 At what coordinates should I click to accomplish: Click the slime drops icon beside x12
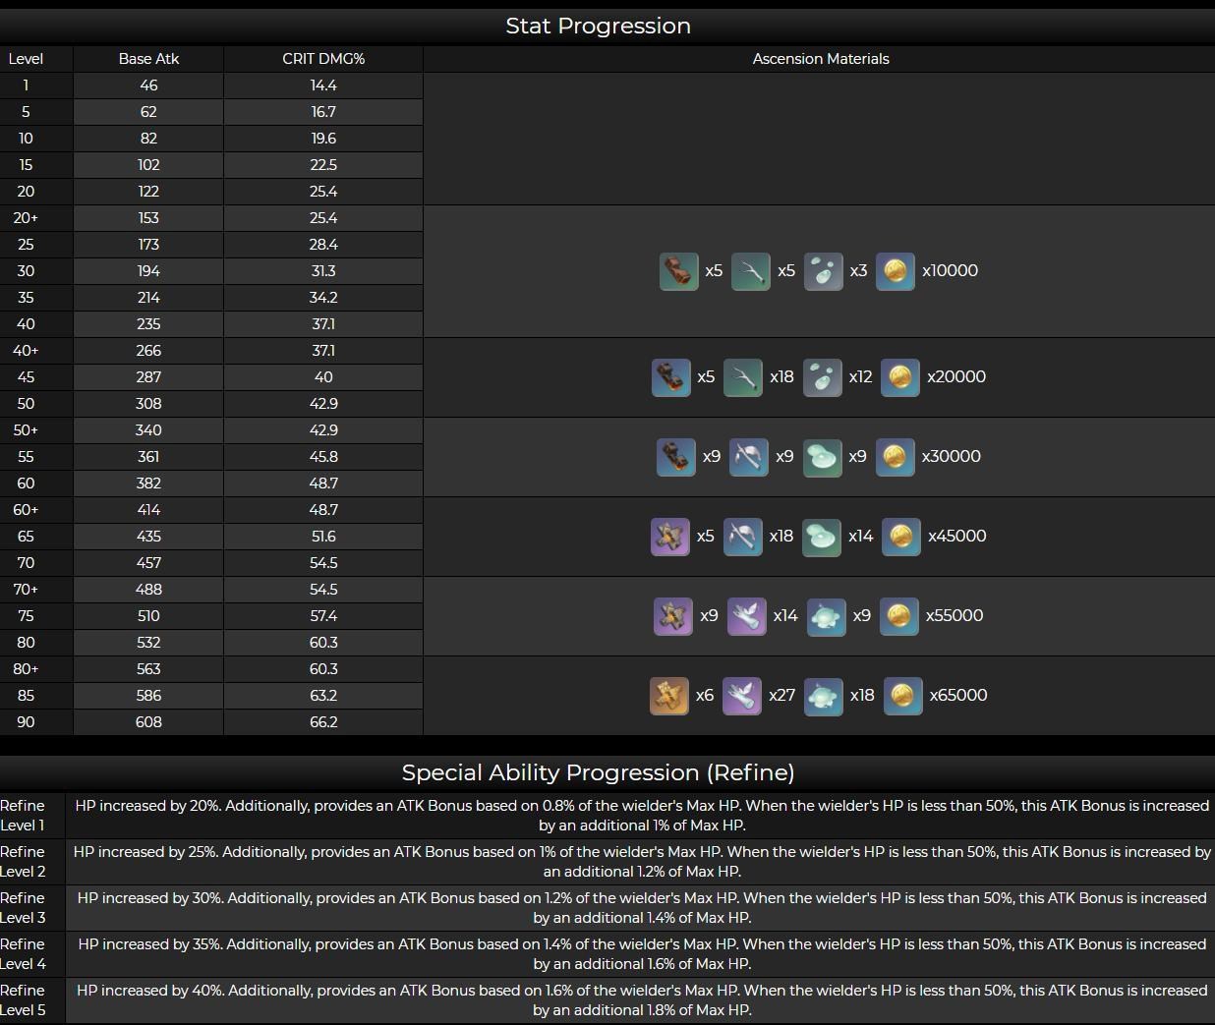click(x=823, y=377)
